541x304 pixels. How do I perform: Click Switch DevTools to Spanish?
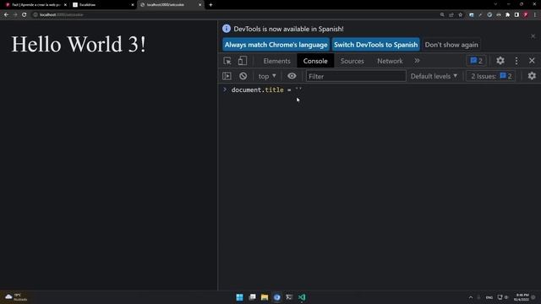point(375,45)
